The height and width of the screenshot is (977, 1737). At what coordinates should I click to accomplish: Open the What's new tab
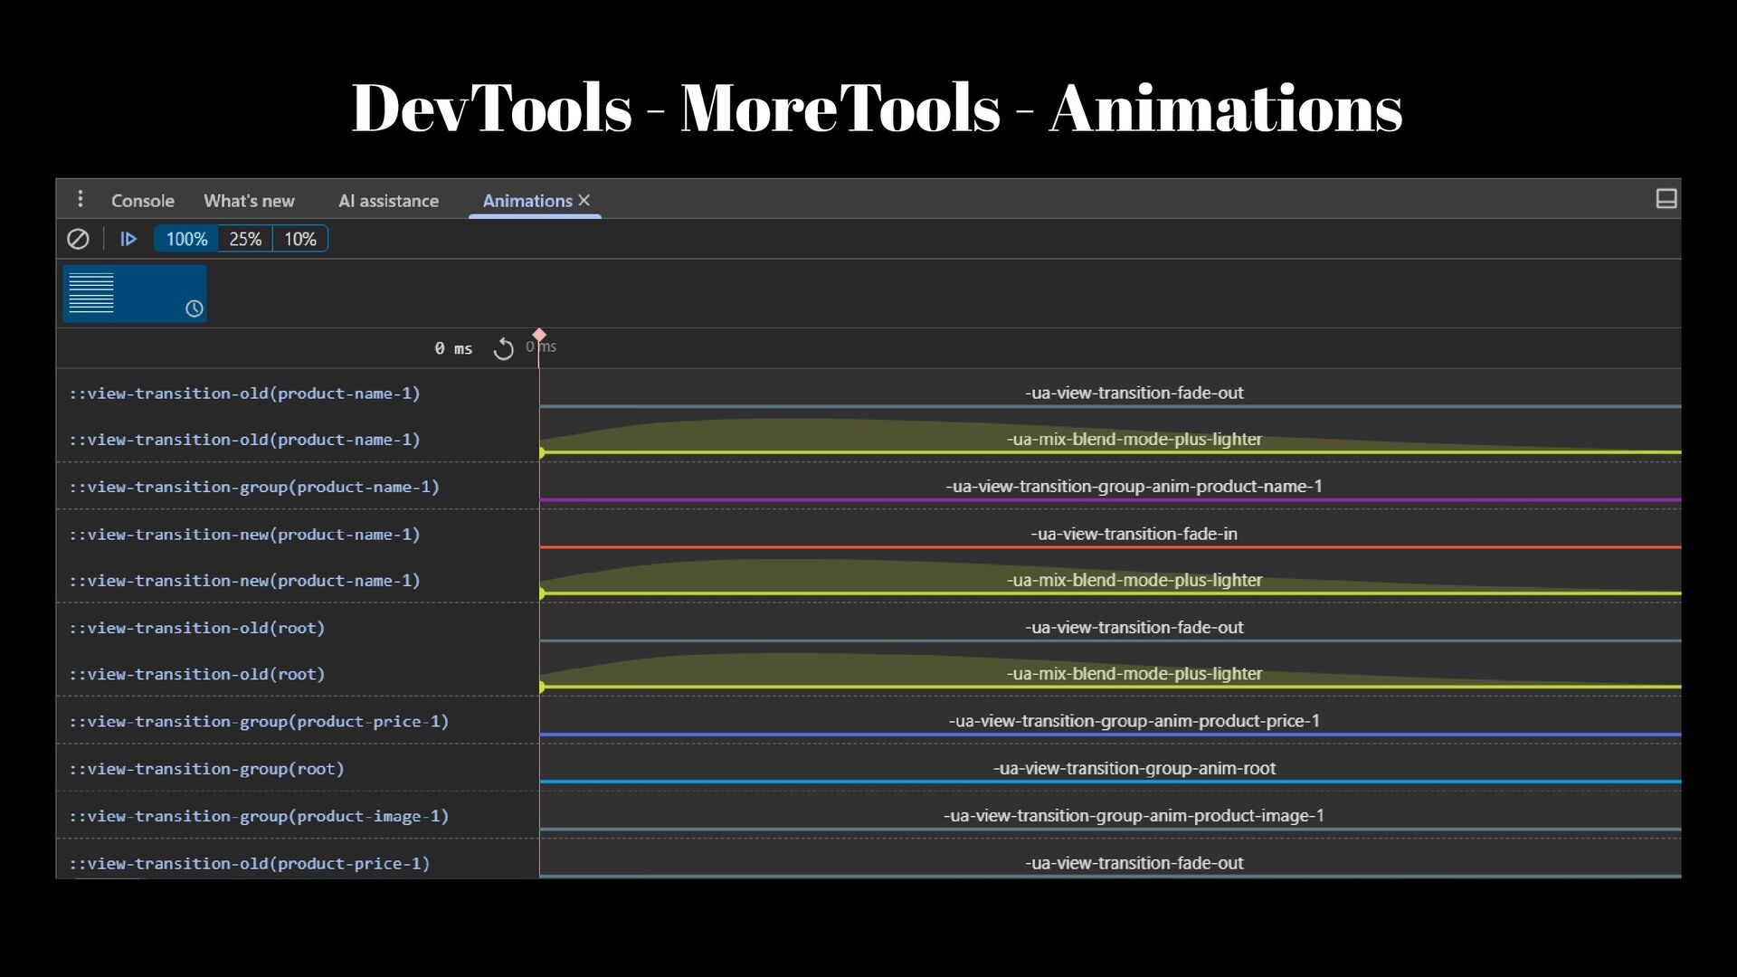[x=249, y=201]
